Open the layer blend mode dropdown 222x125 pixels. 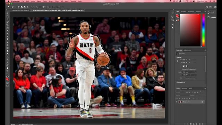pos(182,95)
